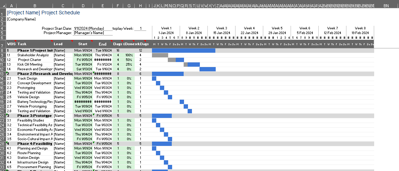This screenshot has width=399, height=171.
Task: Select column C header
Action: point(63,6)
